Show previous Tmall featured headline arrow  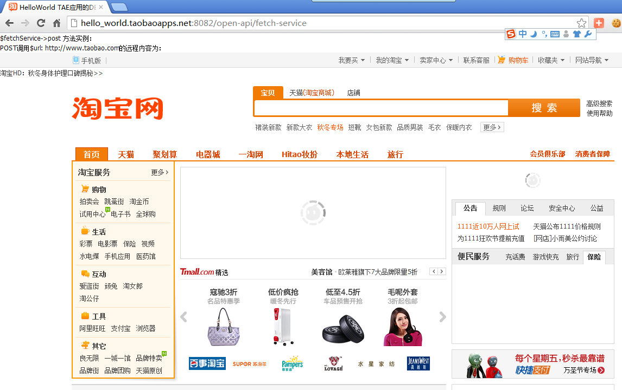(434, 271)
